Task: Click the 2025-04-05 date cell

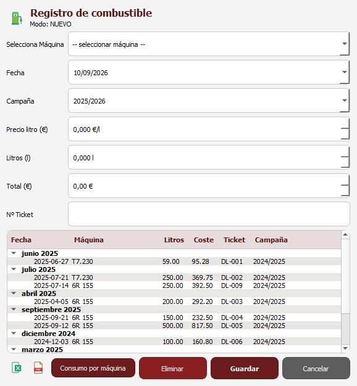Action: click(51, 302)
